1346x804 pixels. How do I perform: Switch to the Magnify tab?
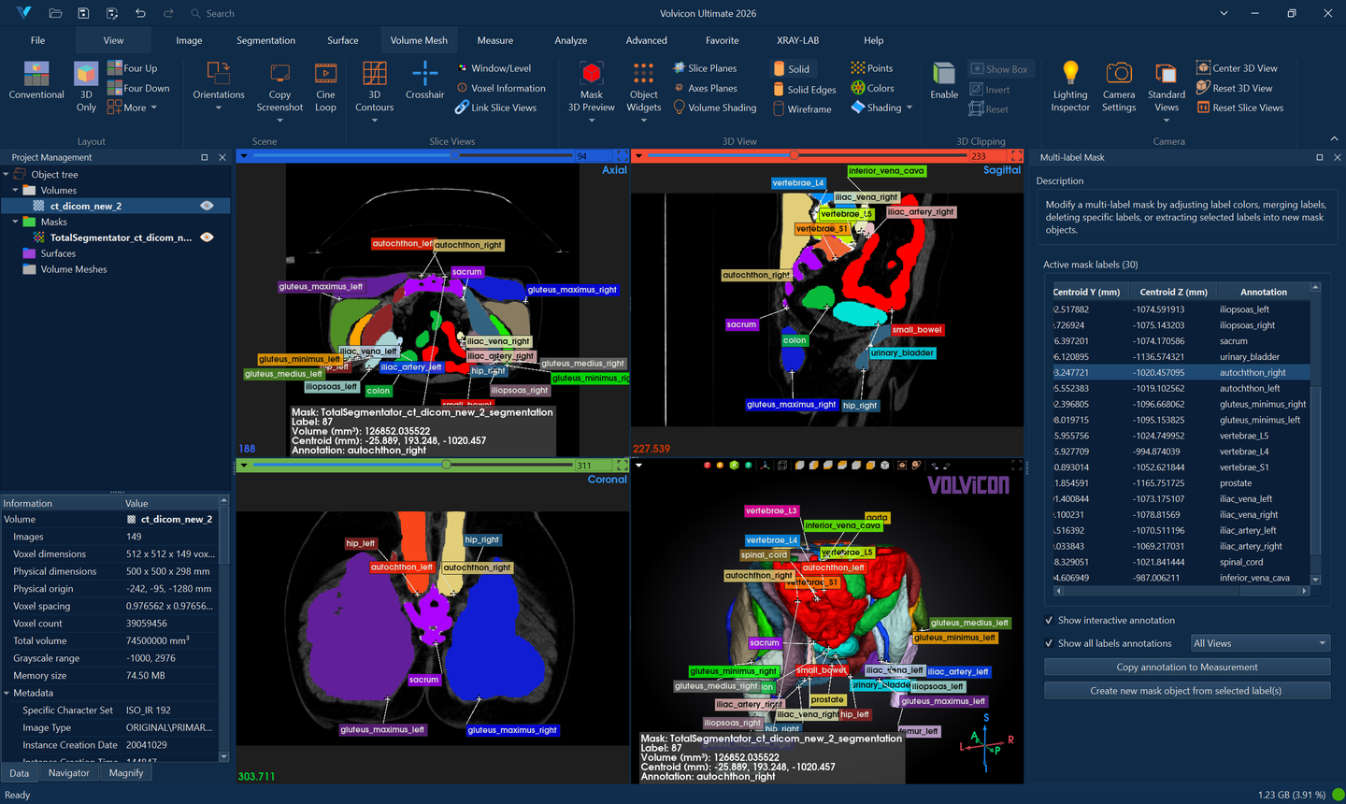[126, 773]
